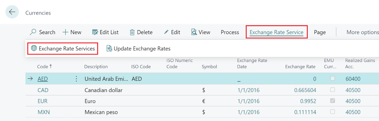This screenshot has width=379, height=121.
Task: Expand the Page menu
Action: point(320,32)
